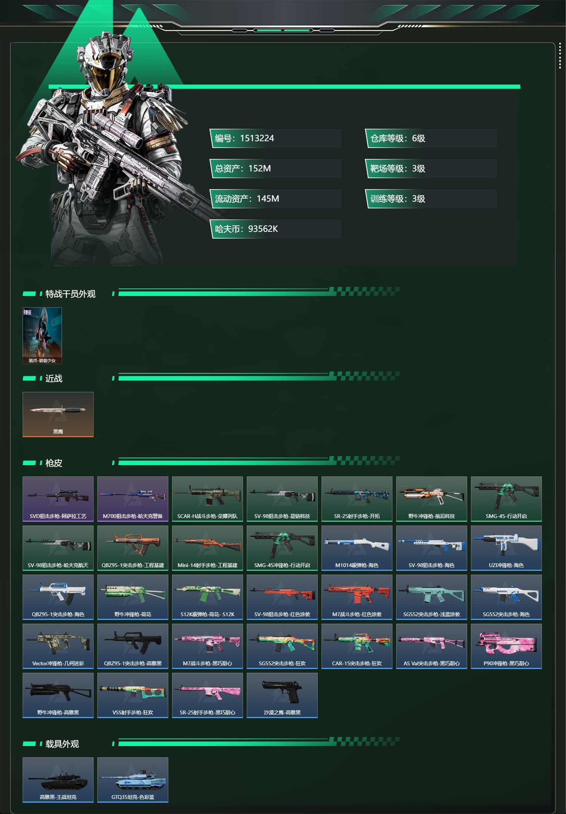Open the GTQ35坦克-色彩蓝 vehicle skin
The width and height of the screenshot is (566, 814).
[133, 780]
